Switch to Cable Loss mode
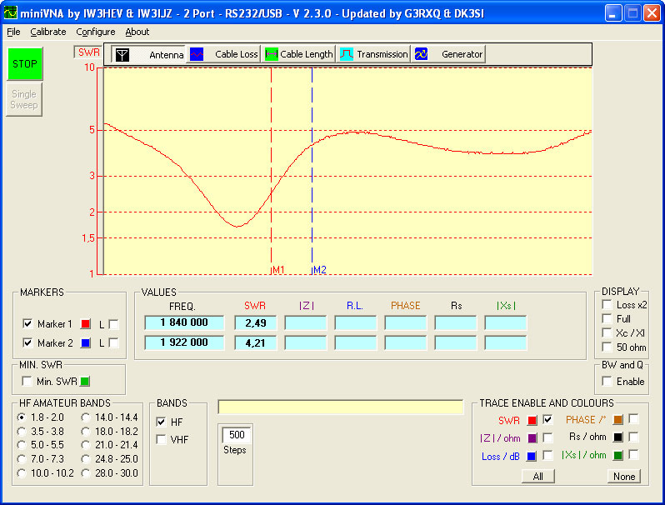 [x=197, y=54]
